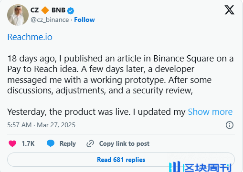The width and height of the screenshot is (243, 172).
Task: Click the blue verified checkmark badge
Action: pos(71,10)
